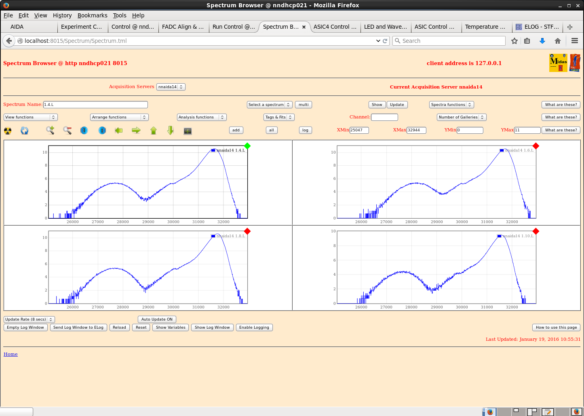Toggle the Auto Update ON button
This screenshot has width=584, height=416.
[157, 319]
